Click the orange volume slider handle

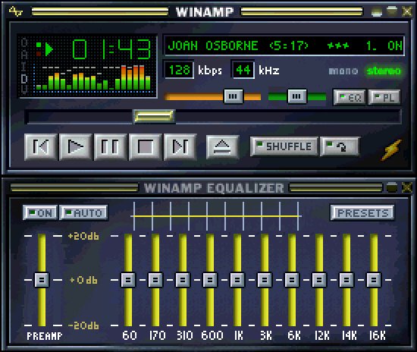(x=234, y=96)
